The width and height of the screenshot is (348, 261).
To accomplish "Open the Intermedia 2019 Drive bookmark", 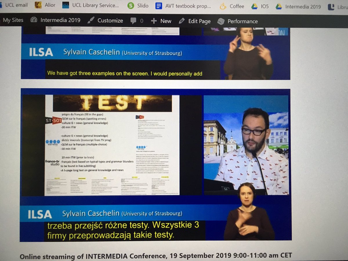I will [x=298, y=6].
